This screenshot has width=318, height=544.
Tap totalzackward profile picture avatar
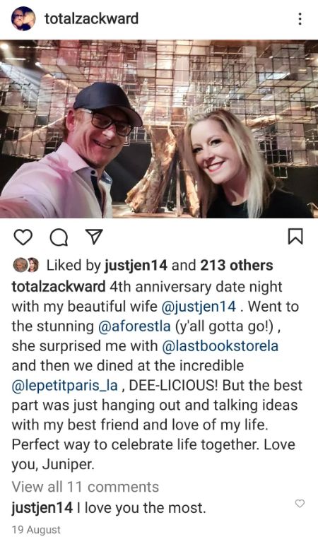(23, 19)
